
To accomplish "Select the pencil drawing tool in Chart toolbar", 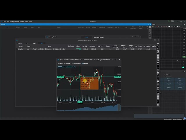I will 157,27.
